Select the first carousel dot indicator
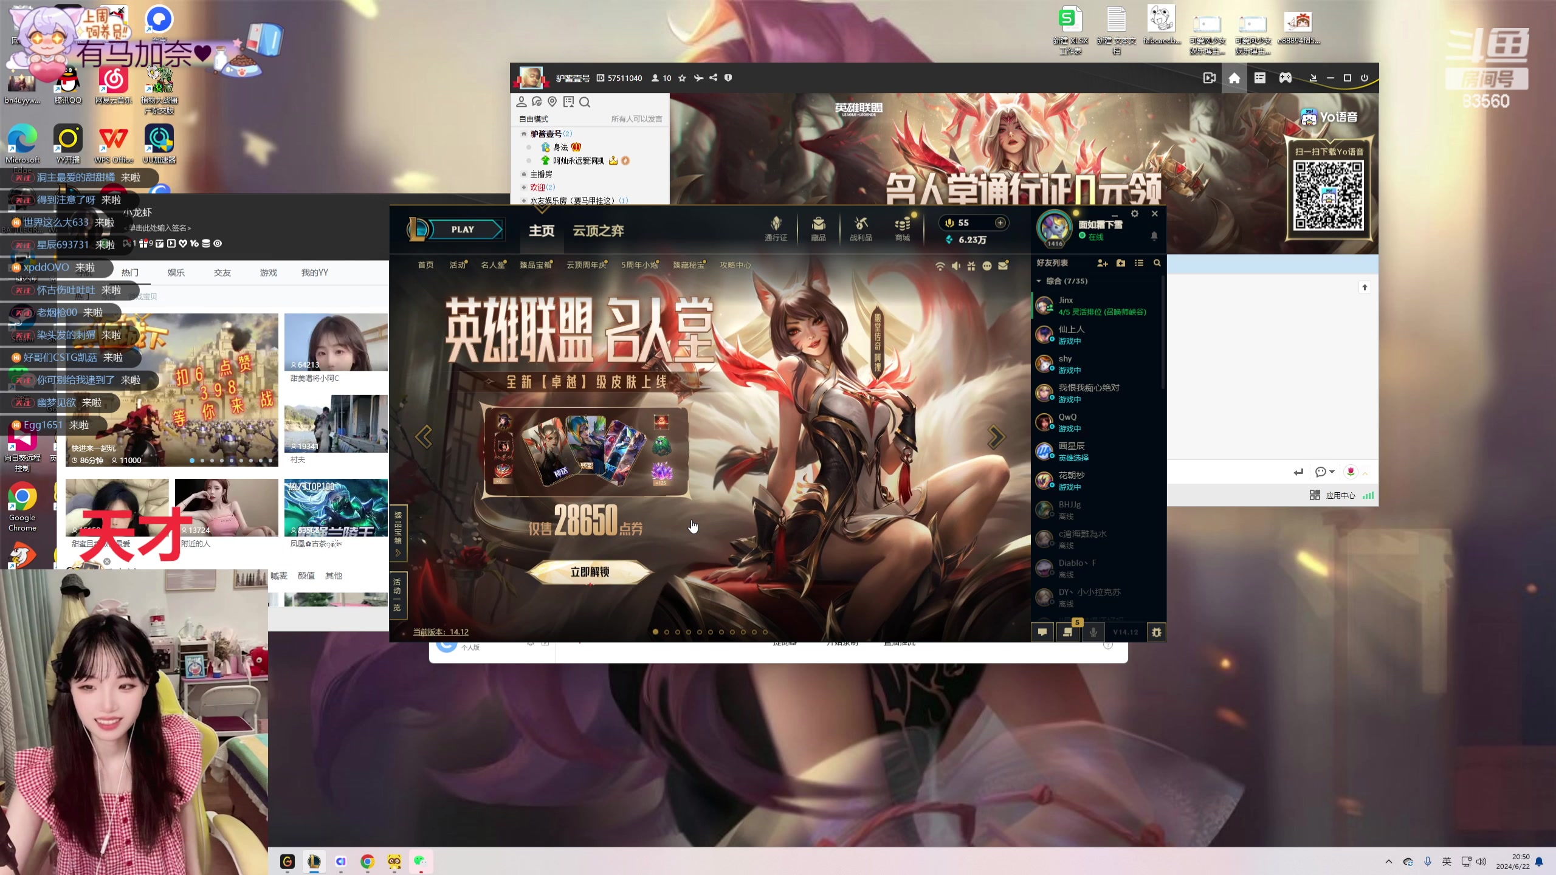Viewport: 1556px width, 875px height. [x=655, y=632]
